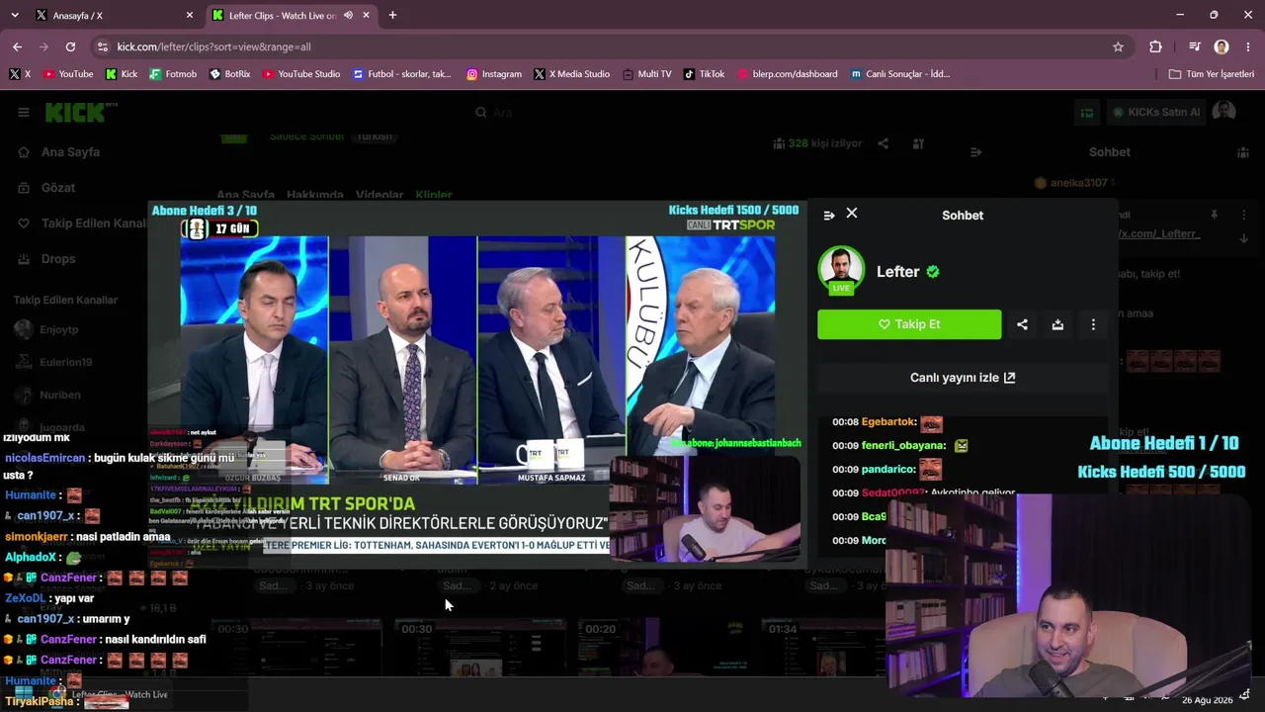
Task: Click the Egebartok username in clip chat
Action: click(x=889, y=422)
